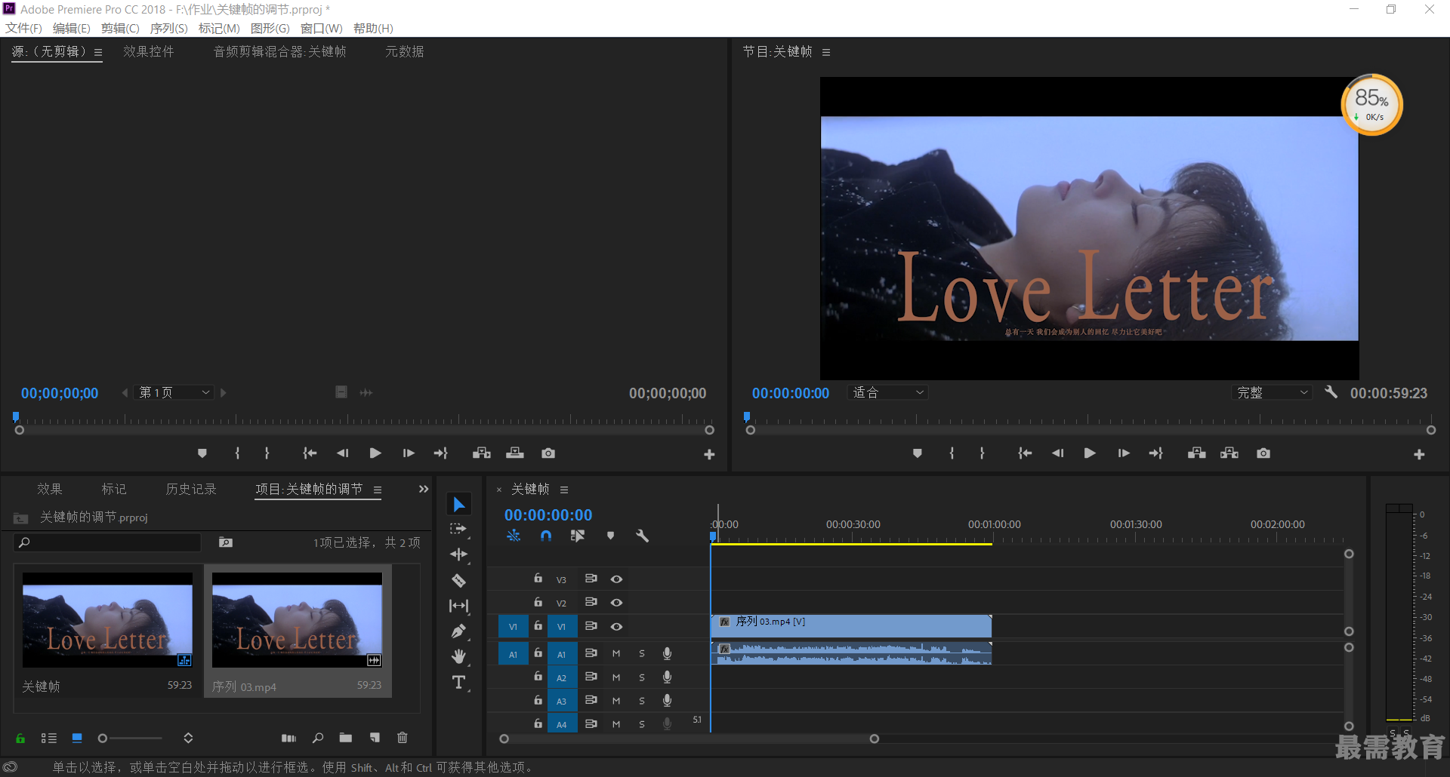Screen dimensions: 1450x777
Task: Toggle A1 source patching button
Action: [513, 654]
